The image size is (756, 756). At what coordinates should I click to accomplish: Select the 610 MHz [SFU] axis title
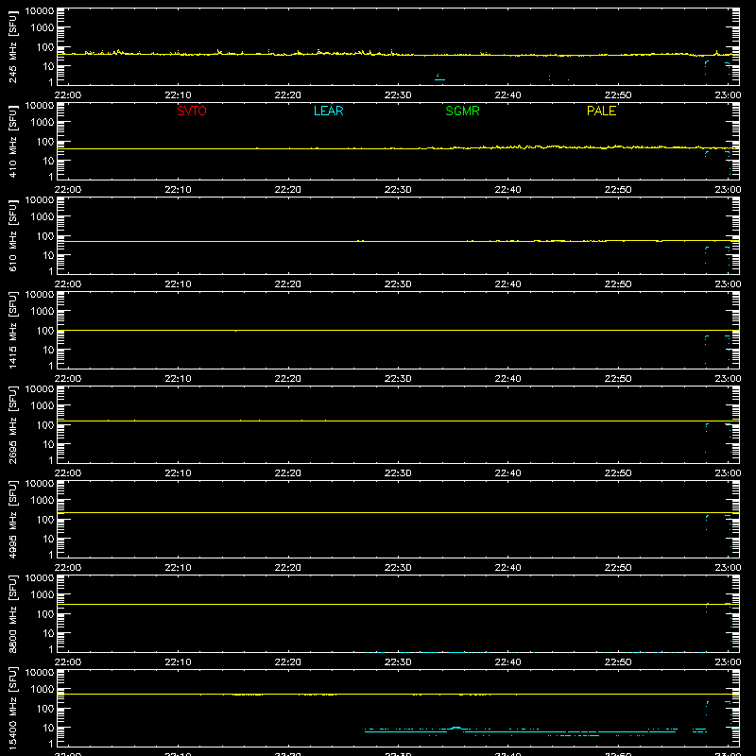13,235
